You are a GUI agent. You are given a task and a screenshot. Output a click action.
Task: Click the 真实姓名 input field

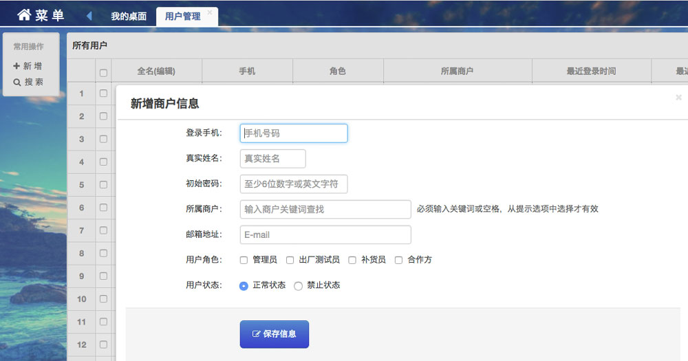[272, 159]
